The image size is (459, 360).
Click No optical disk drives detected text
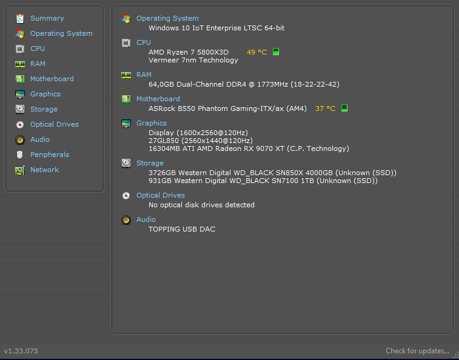pyautogui.click(x=201, y=205)
